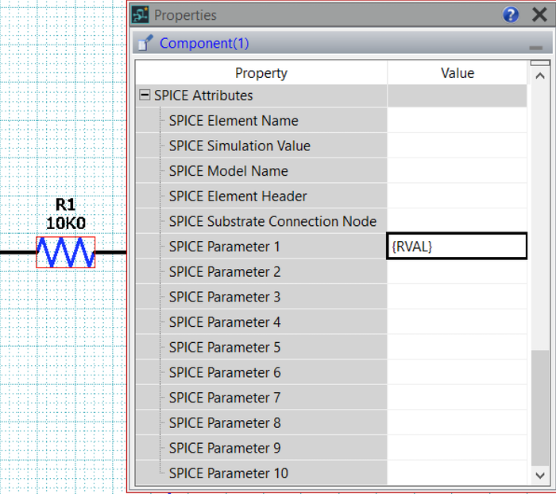Collapse the SPICE Attributes group
Image resolution: width=556 pixels, height=494 pixels.
click(145, 95)
